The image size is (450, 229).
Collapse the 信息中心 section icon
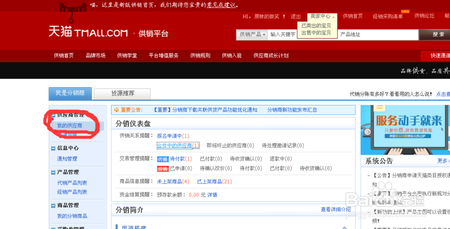point(53,148)
